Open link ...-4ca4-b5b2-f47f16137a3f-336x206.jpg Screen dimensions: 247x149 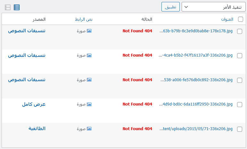[x=195, y=55]
